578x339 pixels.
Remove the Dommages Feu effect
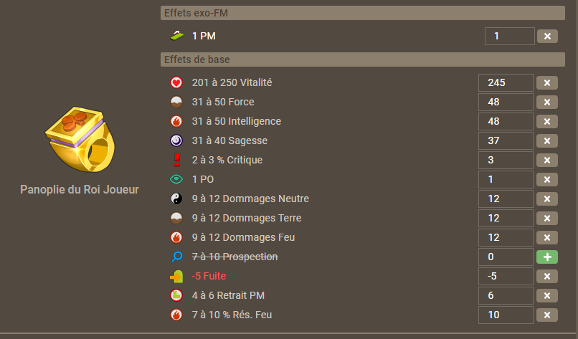click(547, 238)
